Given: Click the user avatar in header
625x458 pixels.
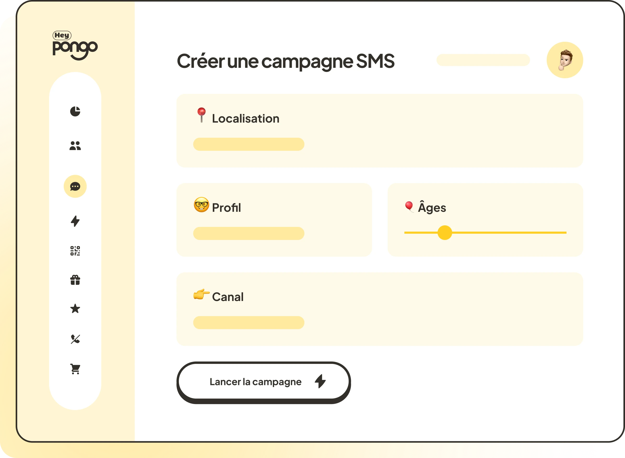Looking at the screenshot, I should (565, 60).
